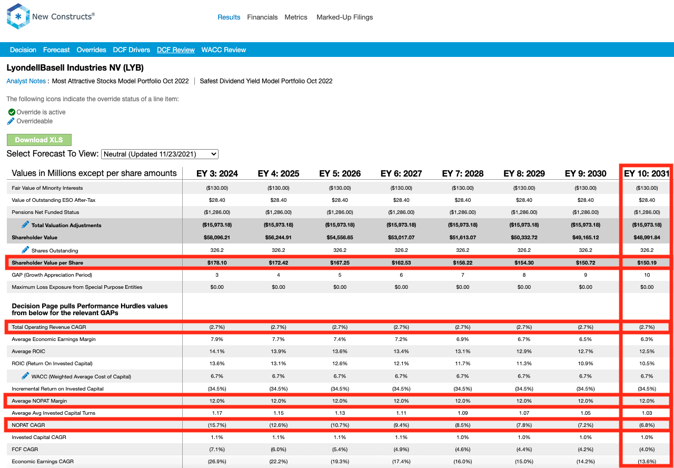Image resolution: width=674 pixels, height=468 pixels.
Task: Click Average Avg Invested Capital Turns label
Action: point(54,413)
